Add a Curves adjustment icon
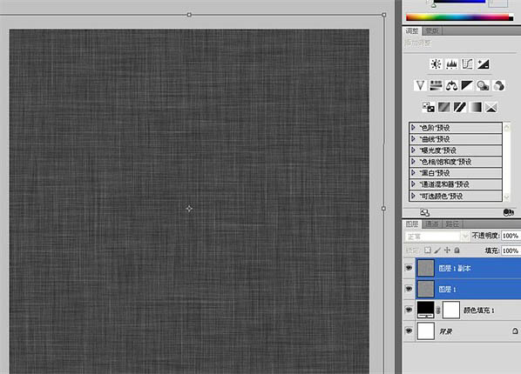This screenshot has height=374, width=521. click(467, 64)
